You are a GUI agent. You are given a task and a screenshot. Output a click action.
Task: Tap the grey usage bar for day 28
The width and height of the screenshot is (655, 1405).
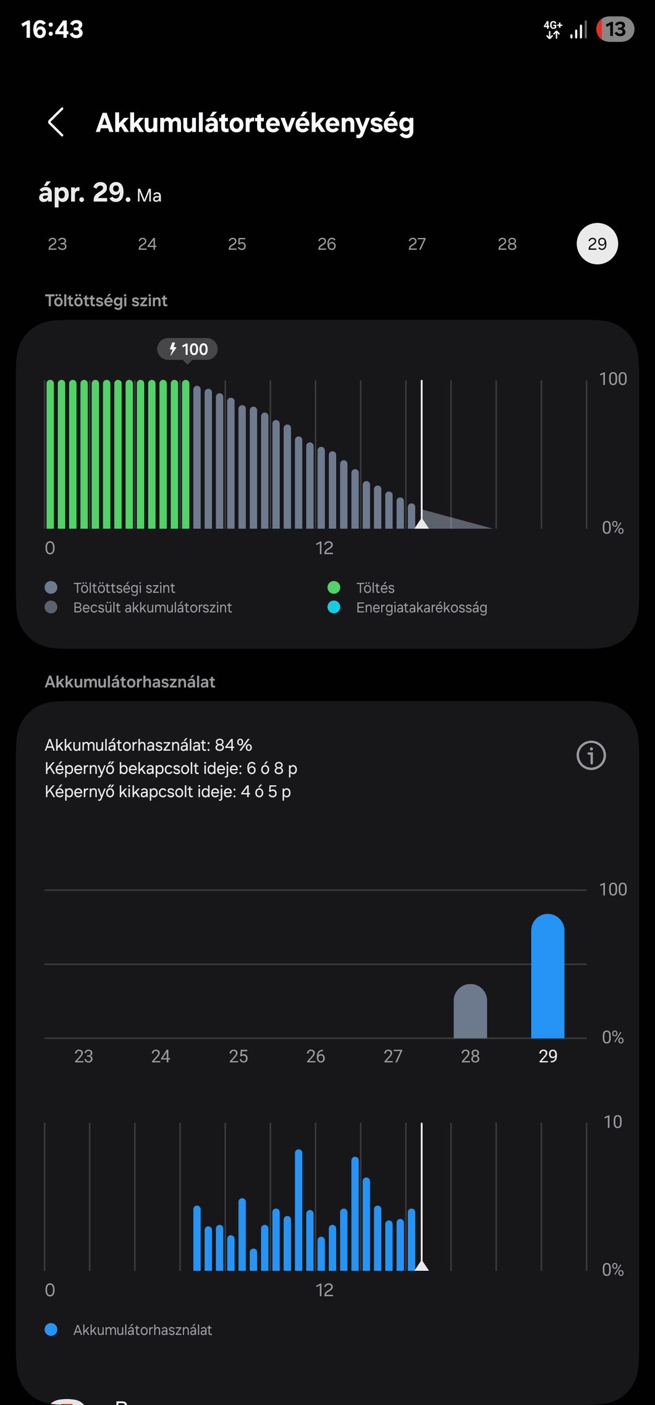[470, 1011]
